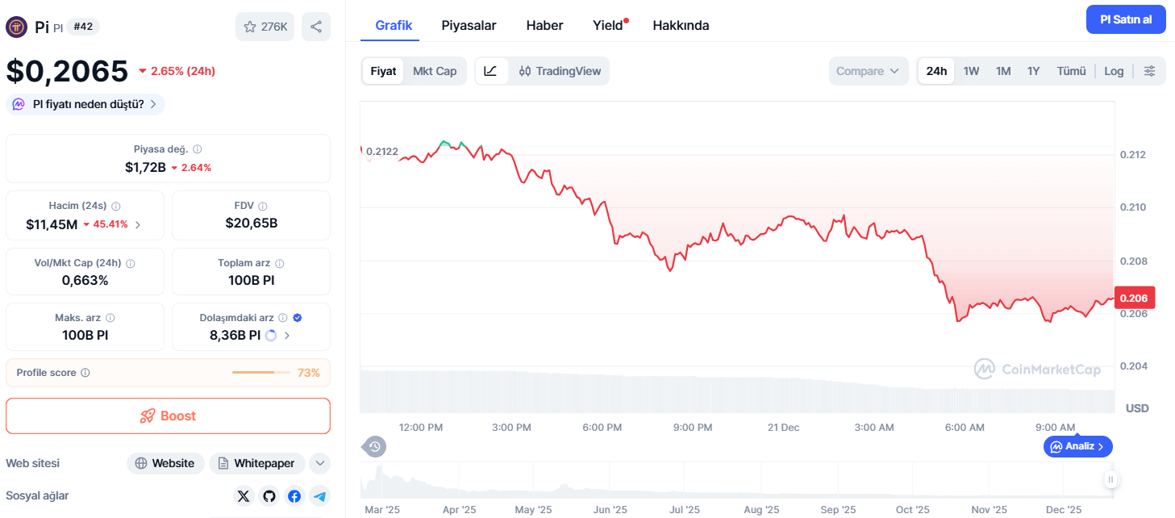Image resolution: width=1175 pixels, height=518 pixels.
Task: Open chart settings sliders icon
Action: [1150, 71]
